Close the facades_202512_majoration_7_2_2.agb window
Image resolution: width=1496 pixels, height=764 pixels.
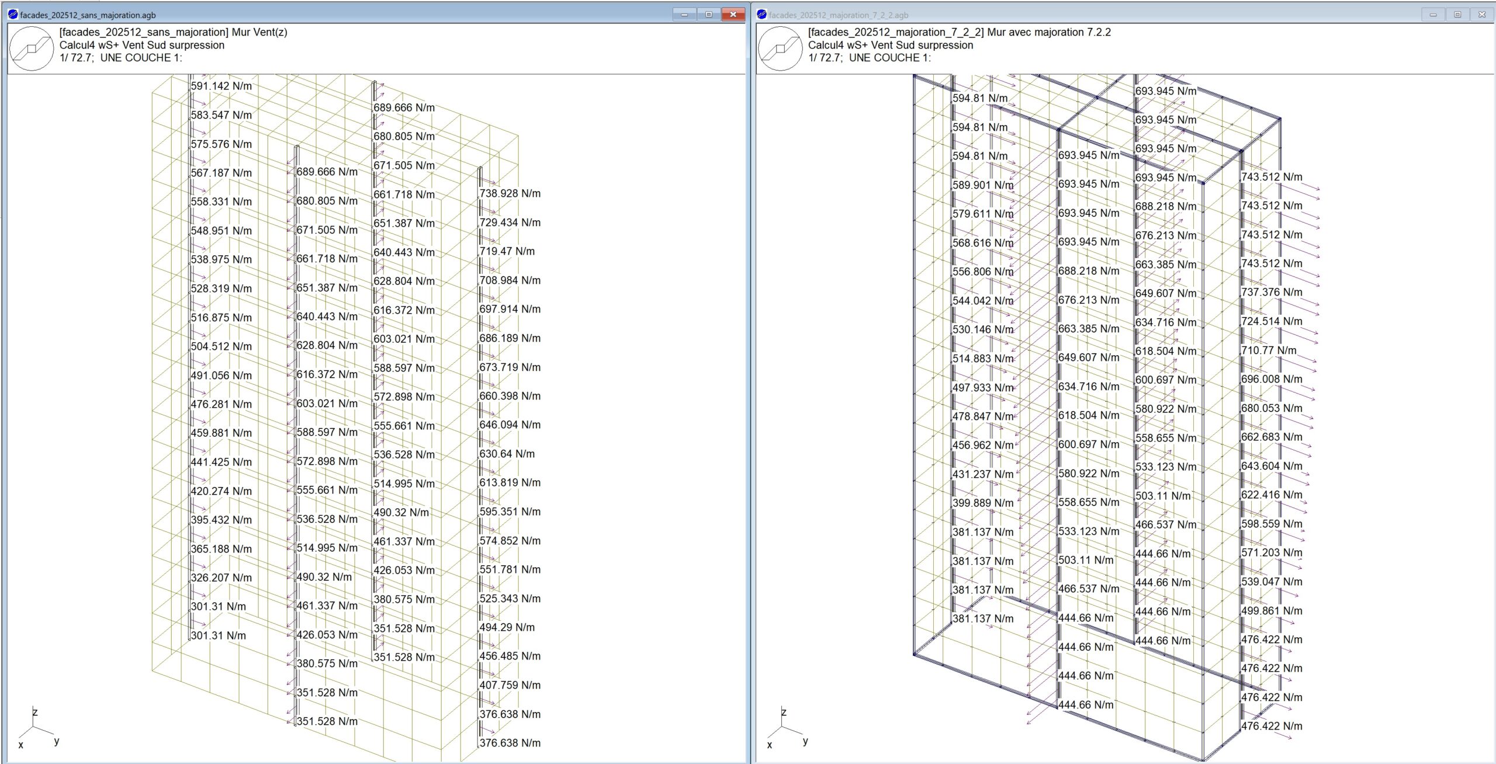[1482, 15]
